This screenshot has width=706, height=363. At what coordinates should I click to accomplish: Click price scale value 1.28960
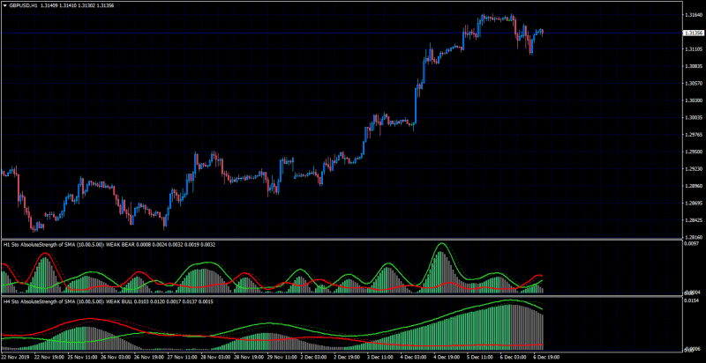pyautogui.click(x=693, y=186)
